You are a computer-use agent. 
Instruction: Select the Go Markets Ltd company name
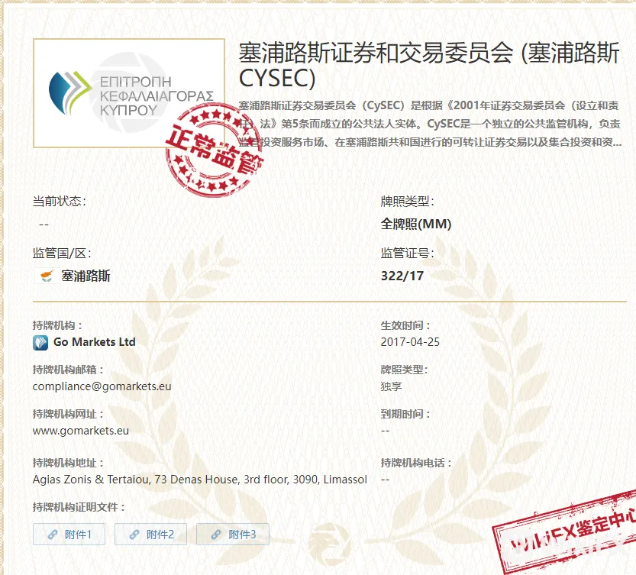(95, 342)
